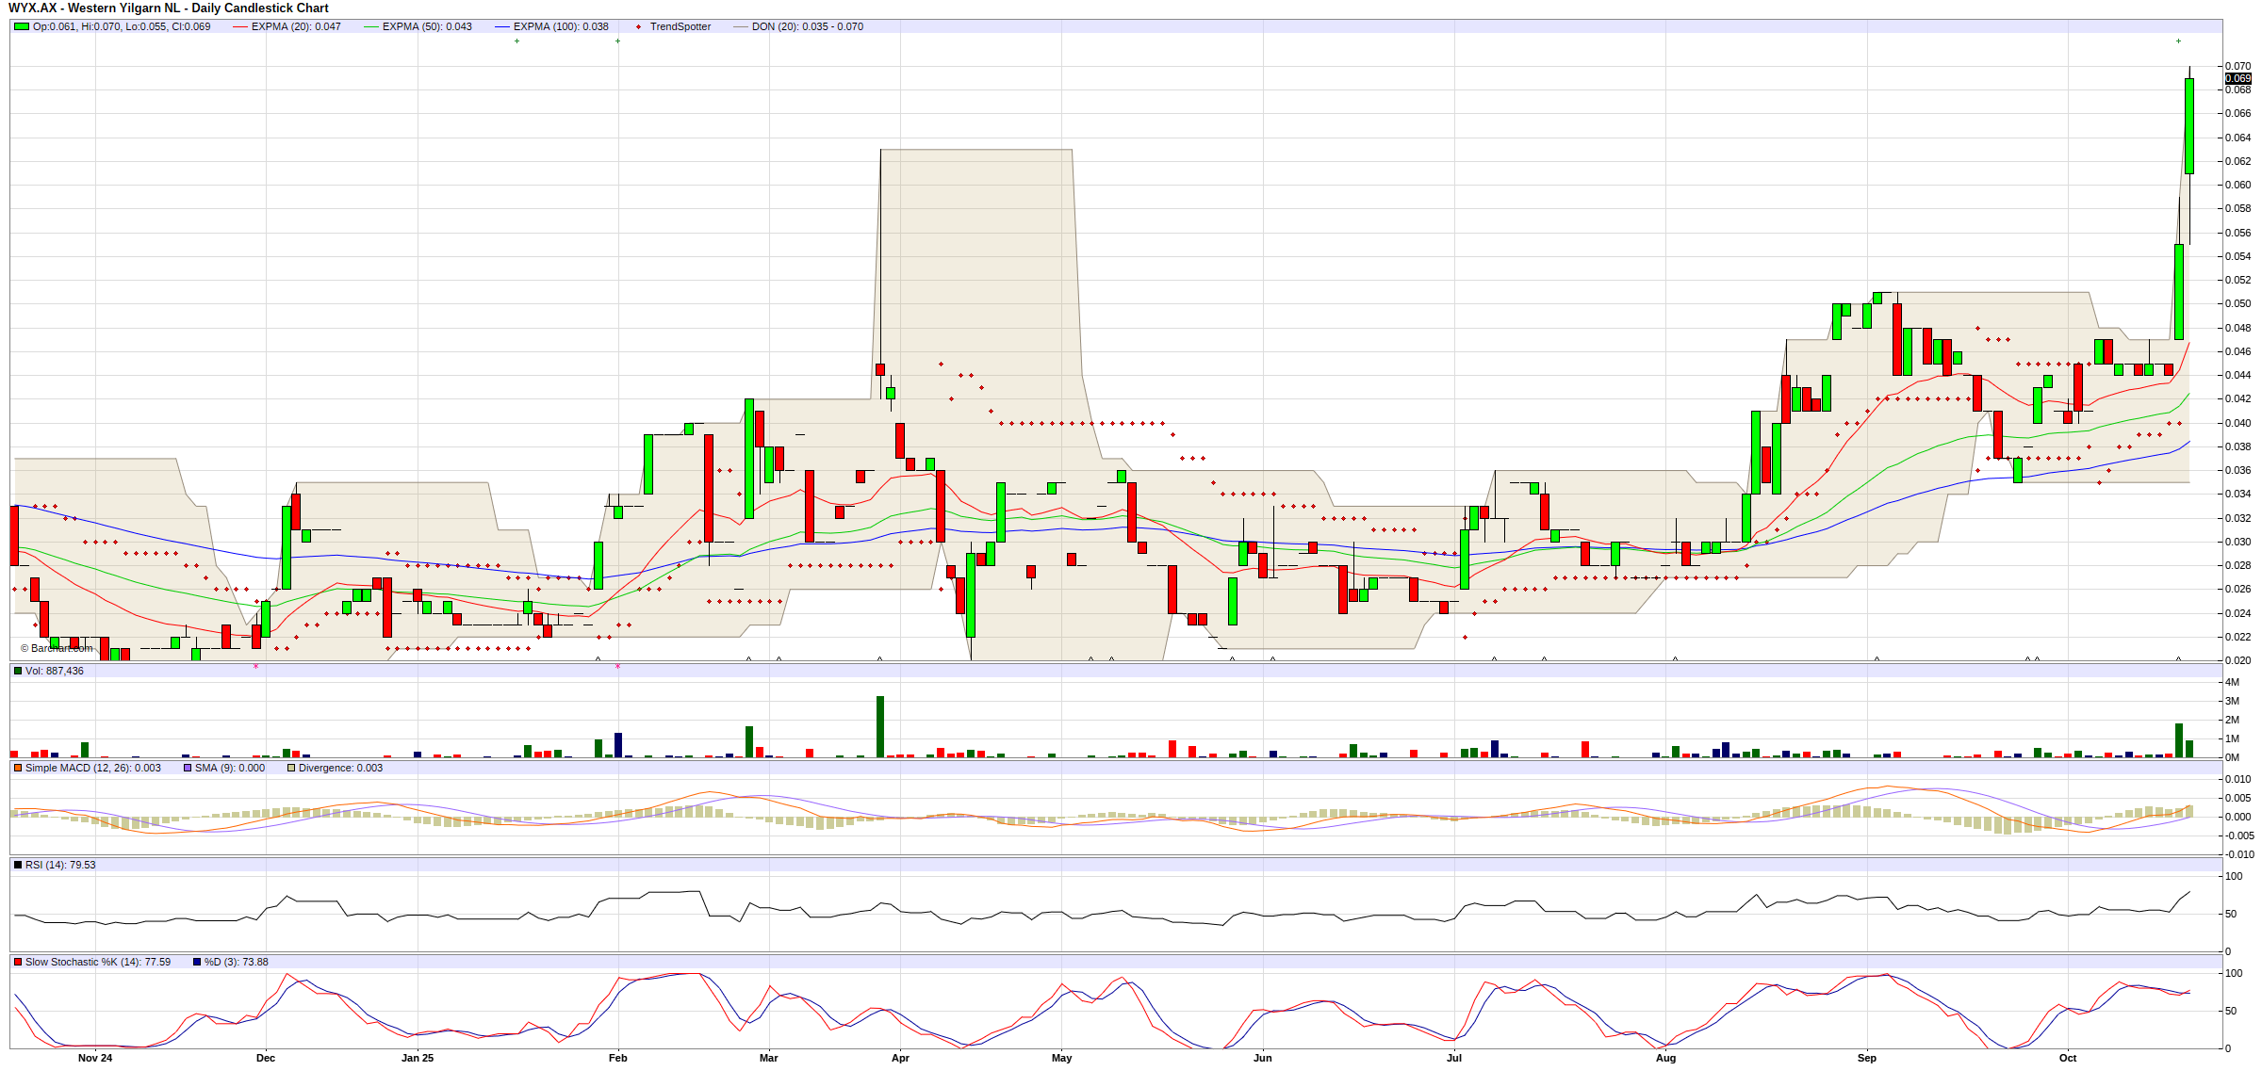Click the TrendSpotter red diamond marker
Screen dimensions: 2262x1087
(639, 26)
